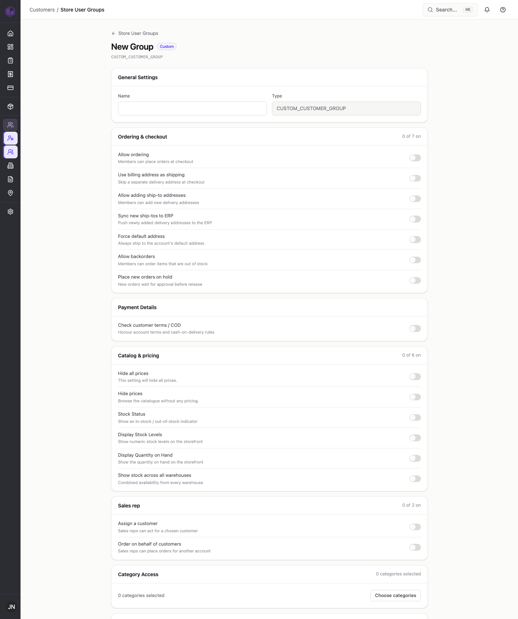Enable Check customer terms / COD
Viewport: 518px width, 619px height.
tap(415, 329)
